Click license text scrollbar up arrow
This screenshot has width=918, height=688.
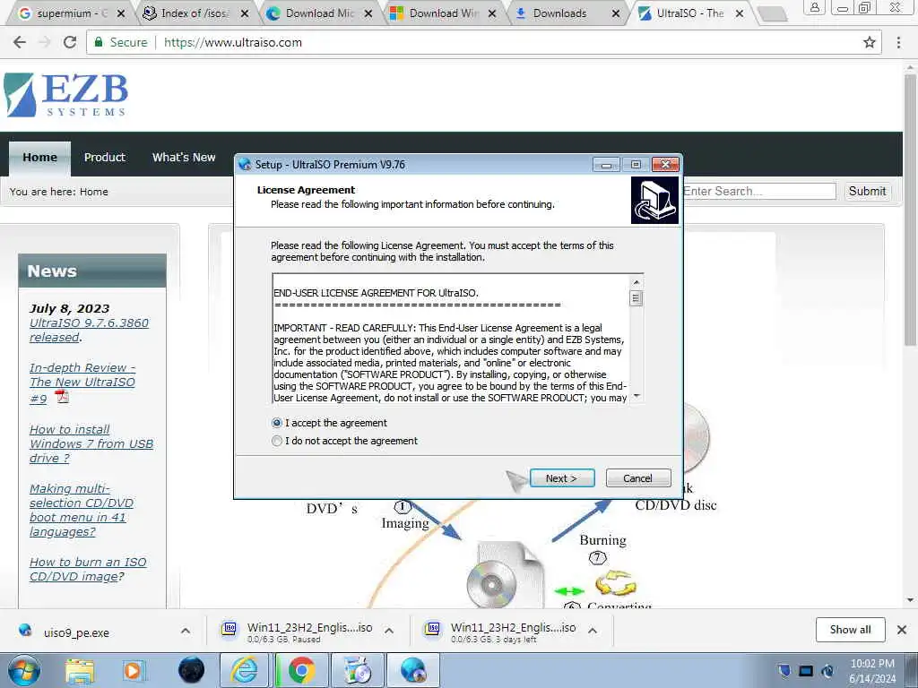[637, 282]
